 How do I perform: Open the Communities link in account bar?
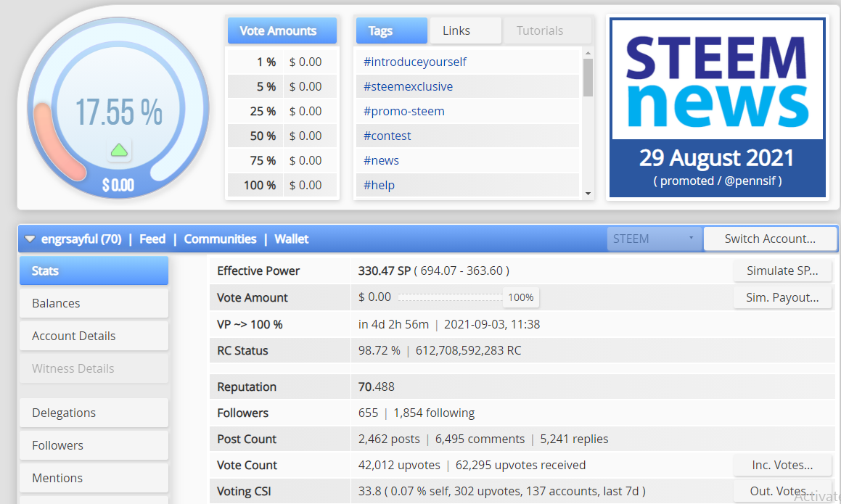pyautogui.click(x=220, y=239)
